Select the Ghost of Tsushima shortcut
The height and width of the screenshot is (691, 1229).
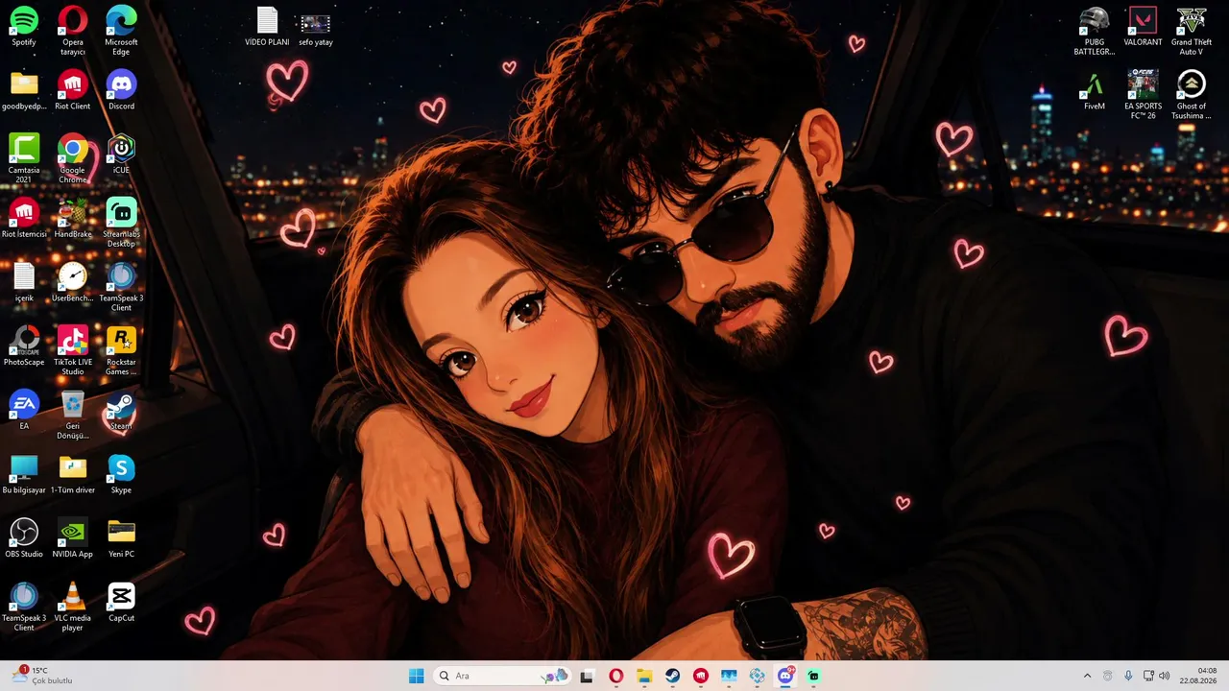pos(1192,95)
